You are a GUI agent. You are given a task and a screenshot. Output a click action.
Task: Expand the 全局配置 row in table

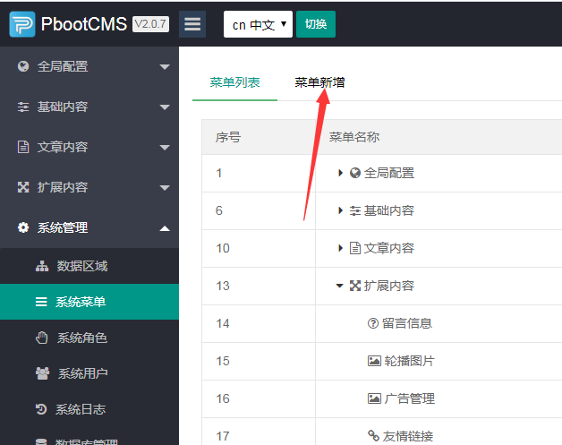(341, 173)
